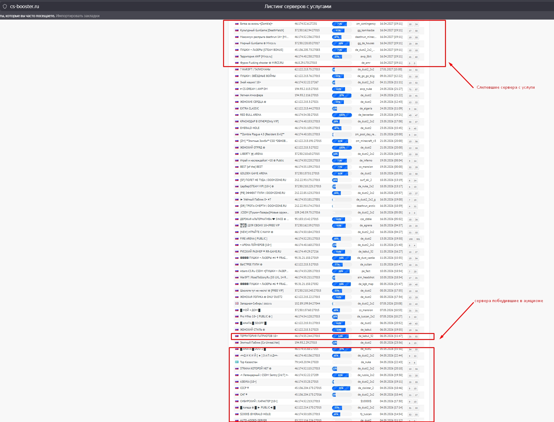Click the 100% fill bar for ЖЕНСКИЙ ОТРЯД
The width and height of the screenshot is (554, 422).
342,148
